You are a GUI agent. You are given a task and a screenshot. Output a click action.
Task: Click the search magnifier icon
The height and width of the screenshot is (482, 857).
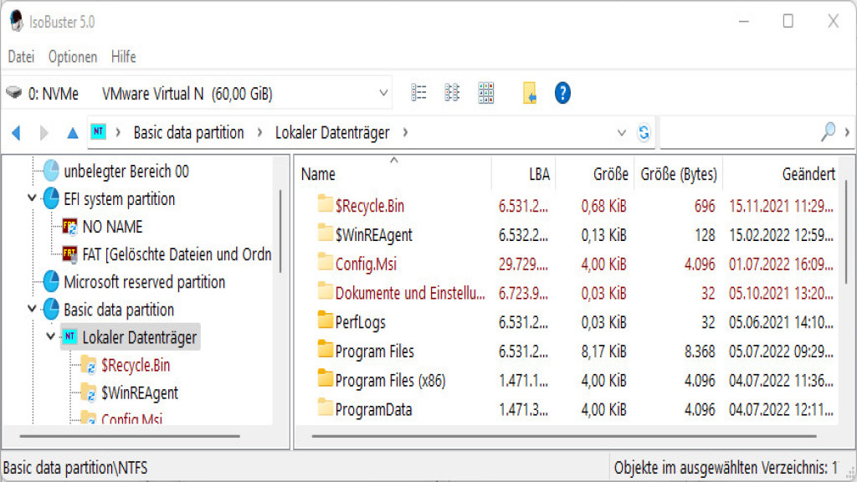tap(828, 131)
